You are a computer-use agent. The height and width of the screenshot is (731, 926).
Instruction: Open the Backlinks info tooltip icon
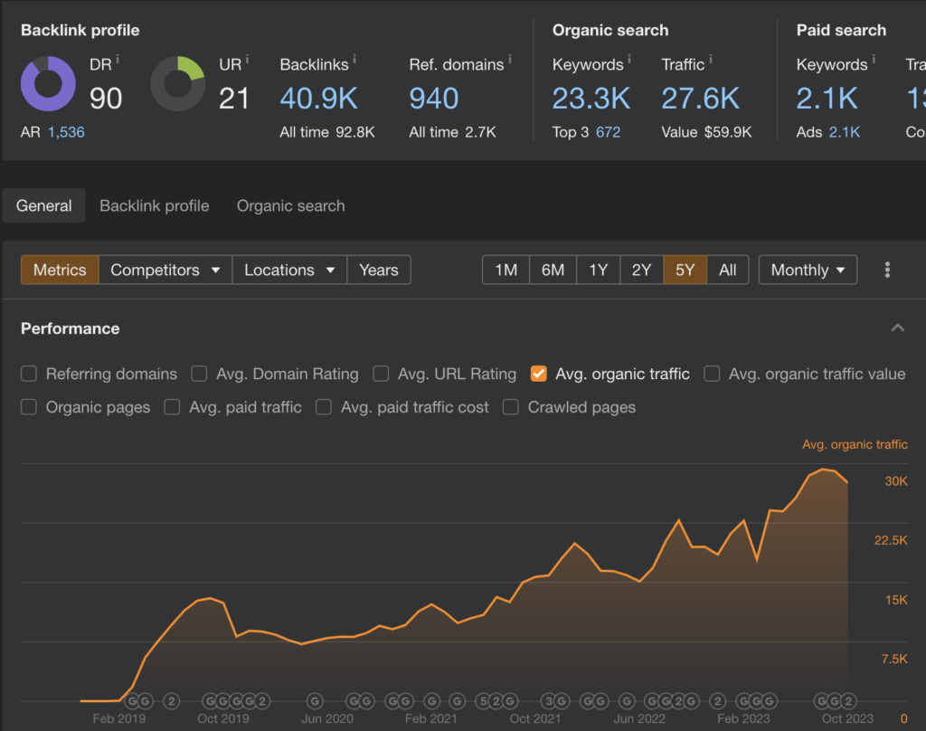coord(354,59)
